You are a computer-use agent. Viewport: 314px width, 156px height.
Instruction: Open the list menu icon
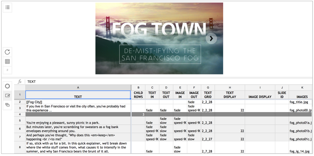[7, 7]
